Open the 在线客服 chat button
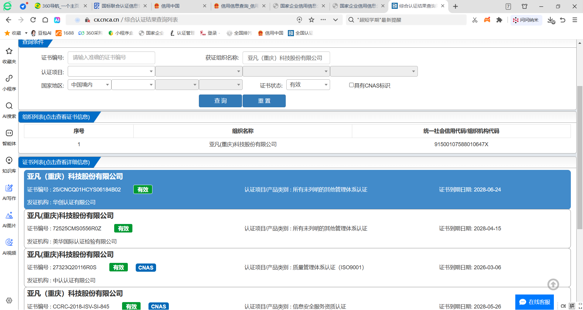 (534, 302)
